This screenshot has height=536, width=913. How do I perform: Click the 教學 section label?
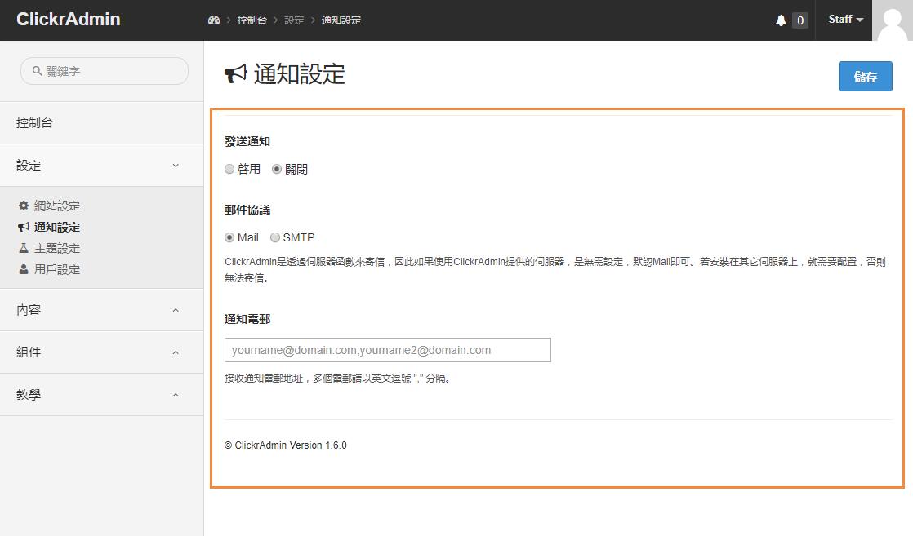point(29,395)
